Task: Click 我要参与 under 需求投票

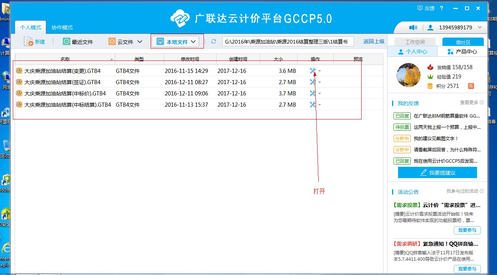Action: (x=467, y=230)
